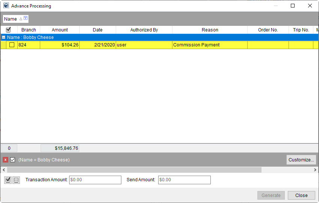Toggle the header select-all checkbox
The height and width of the screenshot is (203, 319).
9,30
